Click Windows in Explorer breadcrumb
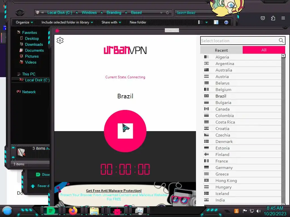Viewport: 290px width, 217px height. coord(89,12)
